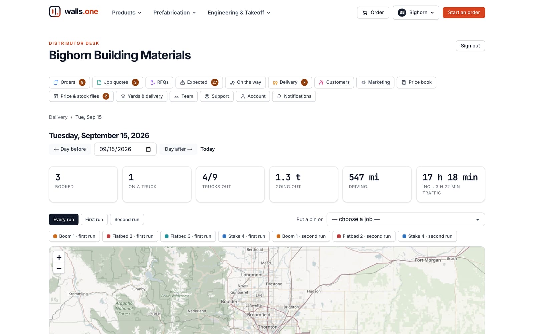534x334 pixels.
Task: Toggle Stake 4 second run chip
Action: [427, 236]
